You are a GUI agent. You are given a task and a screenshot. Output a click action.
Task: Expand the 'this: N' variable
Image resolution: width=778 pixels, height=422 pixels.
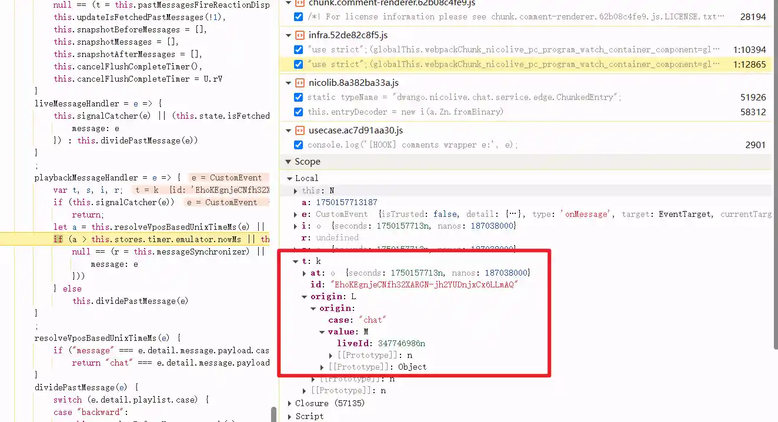tap(296, 191)
